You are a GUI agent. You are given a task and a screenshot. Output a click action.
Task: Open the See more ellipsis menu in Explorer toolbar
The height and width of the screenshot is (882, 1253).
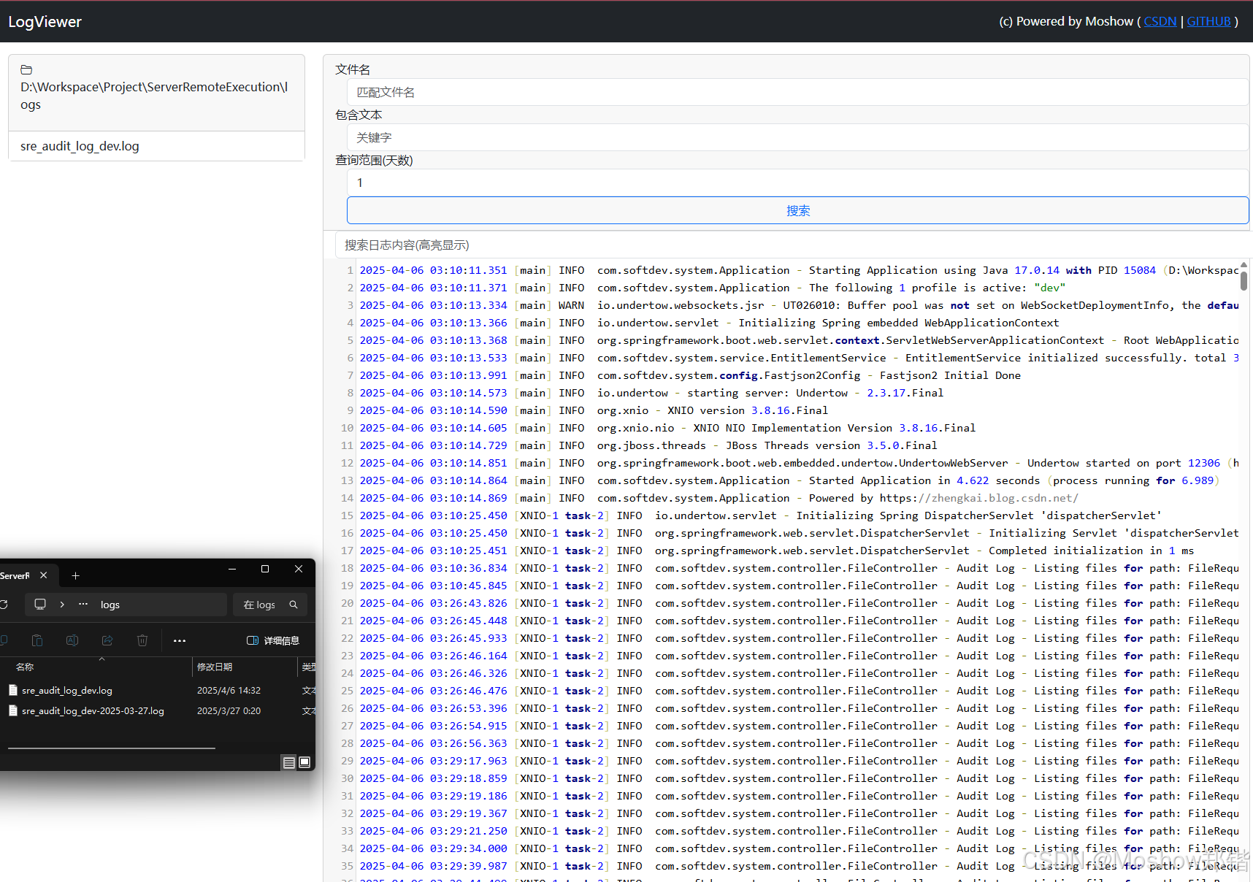click(x=180, y=640)
